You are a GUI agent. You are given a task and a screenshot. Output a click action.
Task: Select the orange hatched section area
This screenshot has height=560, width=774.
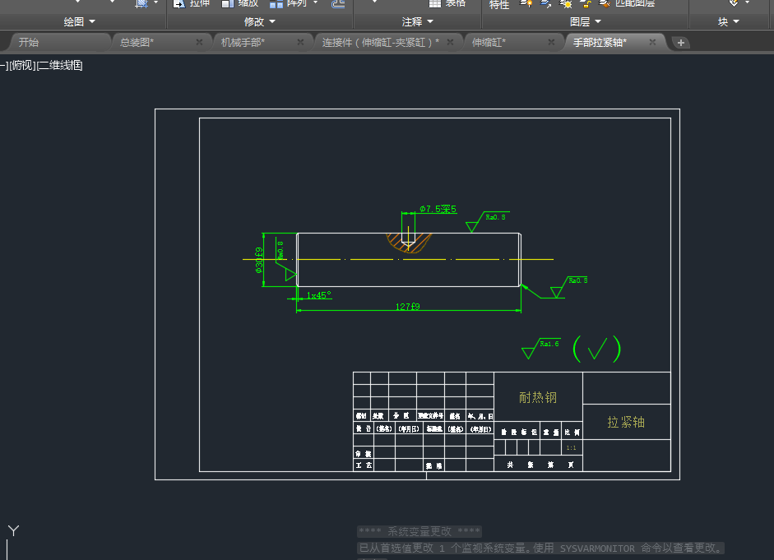[x=396, y=241]
